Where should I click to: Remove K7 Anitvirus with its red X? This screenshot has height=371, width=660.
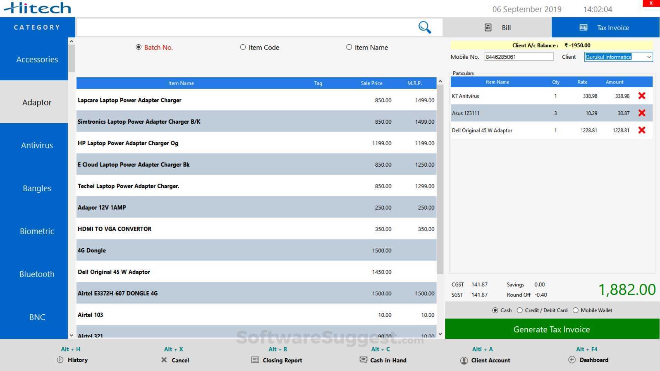(641, 96)
